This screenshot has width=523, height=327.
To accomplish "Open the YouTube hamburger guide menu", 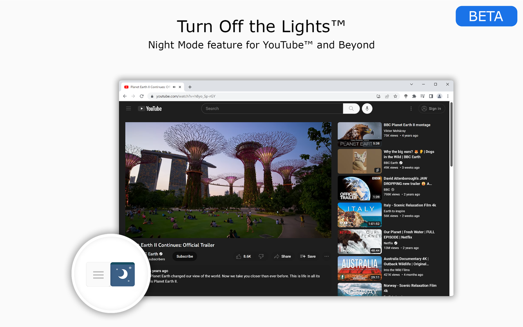I will (128, 109).
